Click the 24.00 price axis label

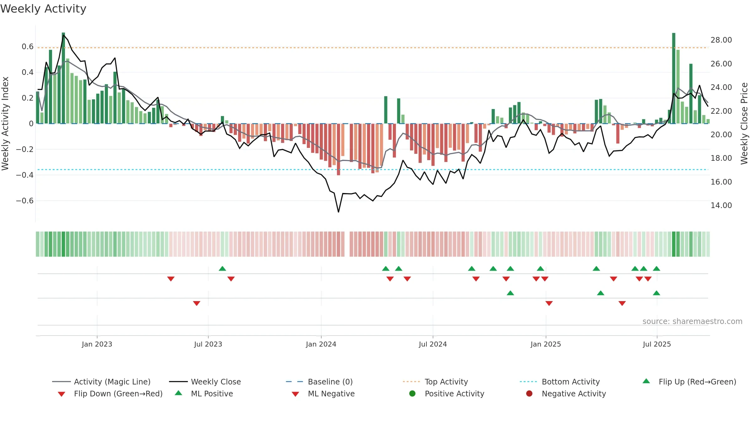click(721, 87)
